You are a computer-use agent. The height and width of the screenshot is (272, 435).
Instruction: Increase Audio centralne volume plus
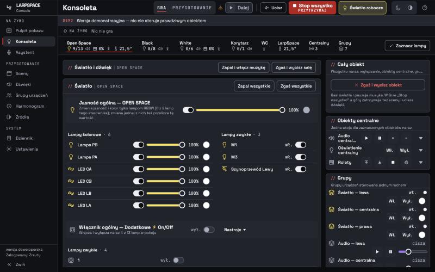pyautogui.click(x=393, y=138)
